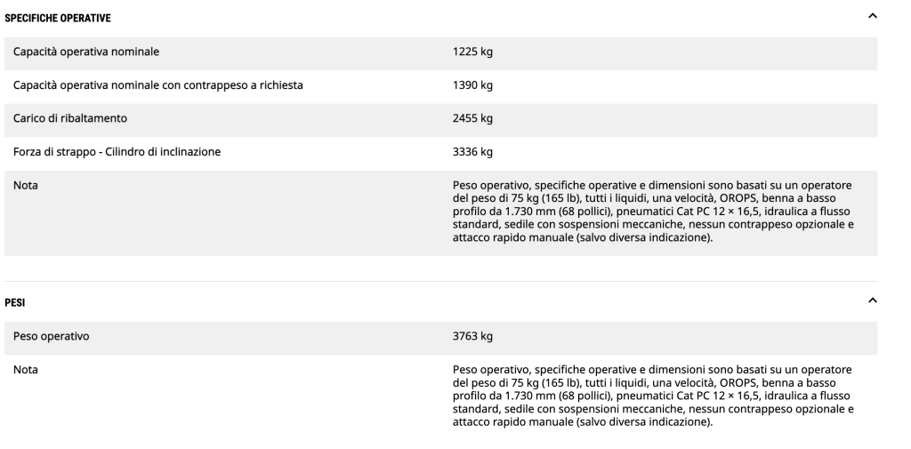The width and height of the screenshot is (911, 449).
Task: Click the word OROPS in the Pesi note
Action: [737, 382]
